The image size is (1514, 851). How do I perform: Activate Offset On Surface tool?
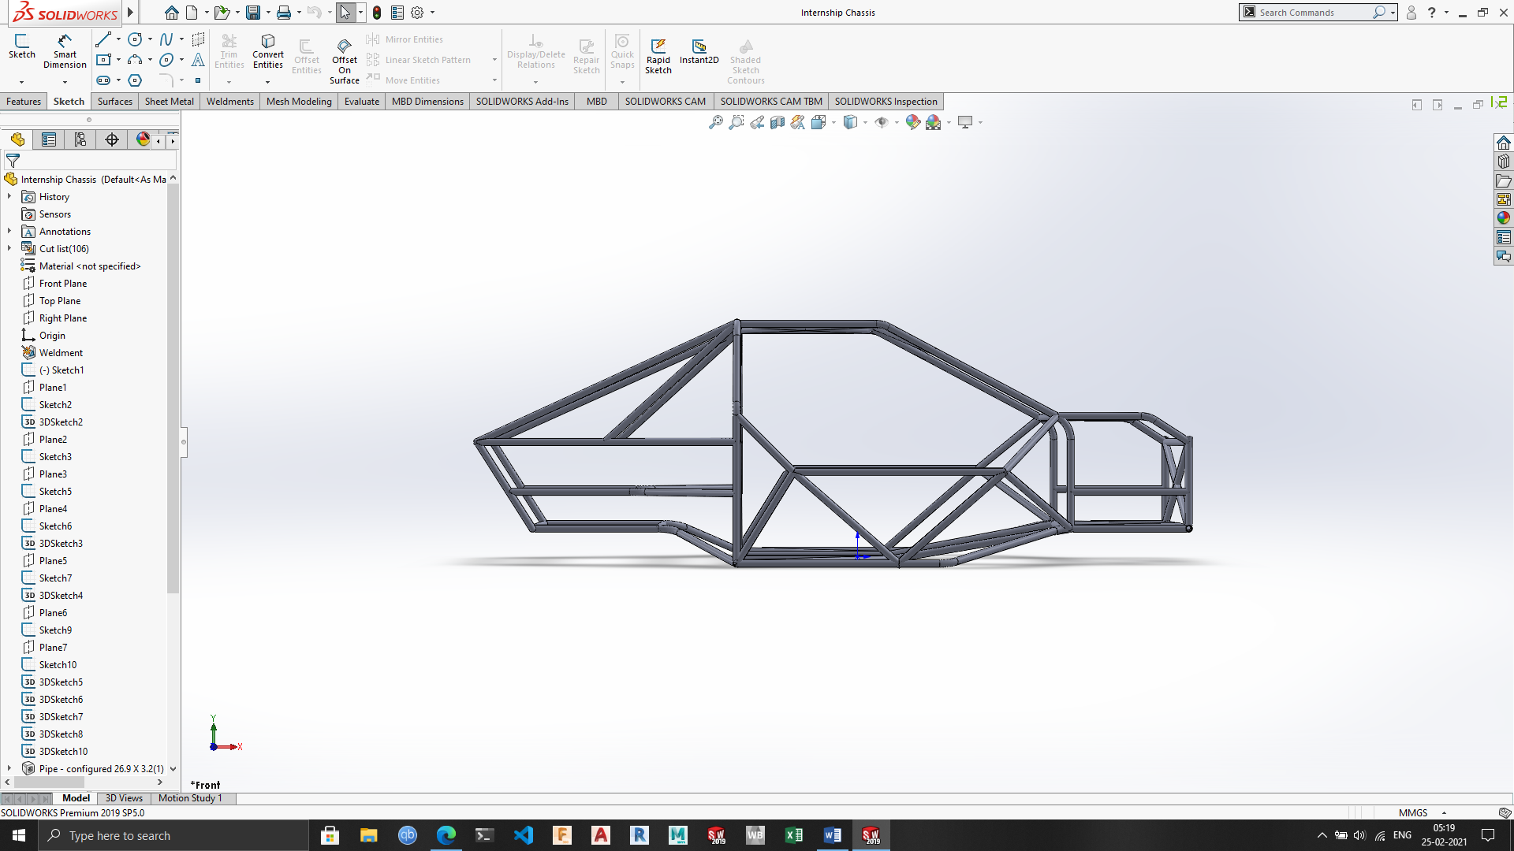(344, 59)
